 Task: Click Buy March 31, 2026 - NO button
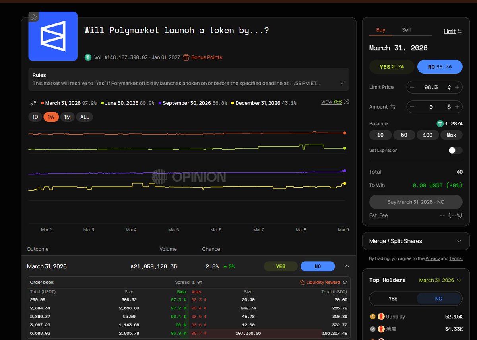coord(415,202)
